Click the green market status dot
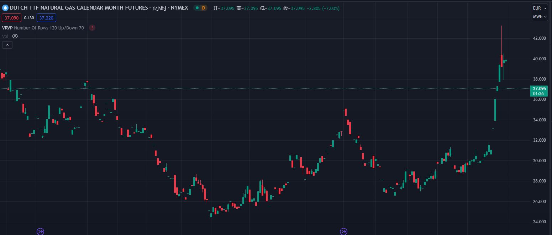This screenshot has width=552, height=235. (x=197, y=8)
